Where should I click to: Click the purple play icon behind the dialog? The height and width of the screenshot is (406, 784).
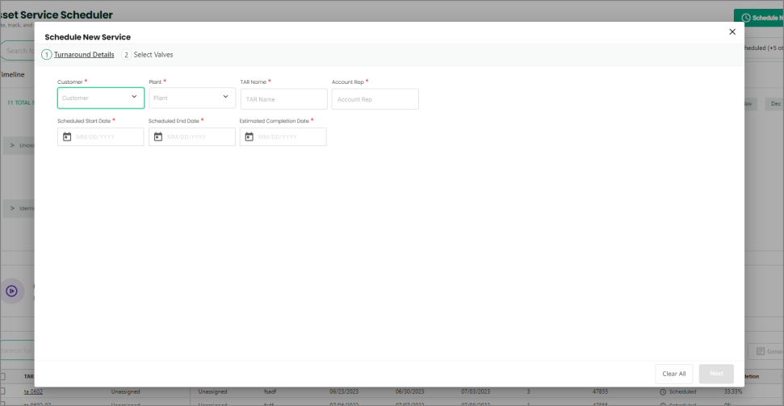(x=11, y=291)
